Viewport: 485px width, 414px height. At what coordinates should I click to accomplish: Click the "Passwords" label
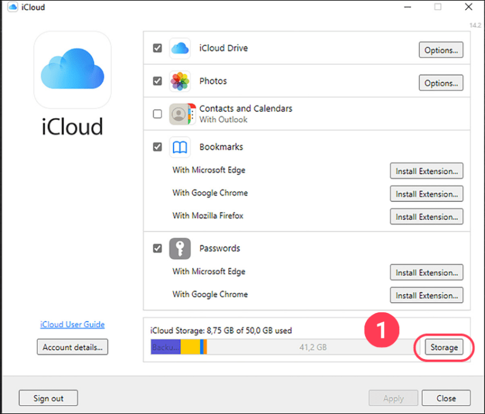(x=220, y=248)
